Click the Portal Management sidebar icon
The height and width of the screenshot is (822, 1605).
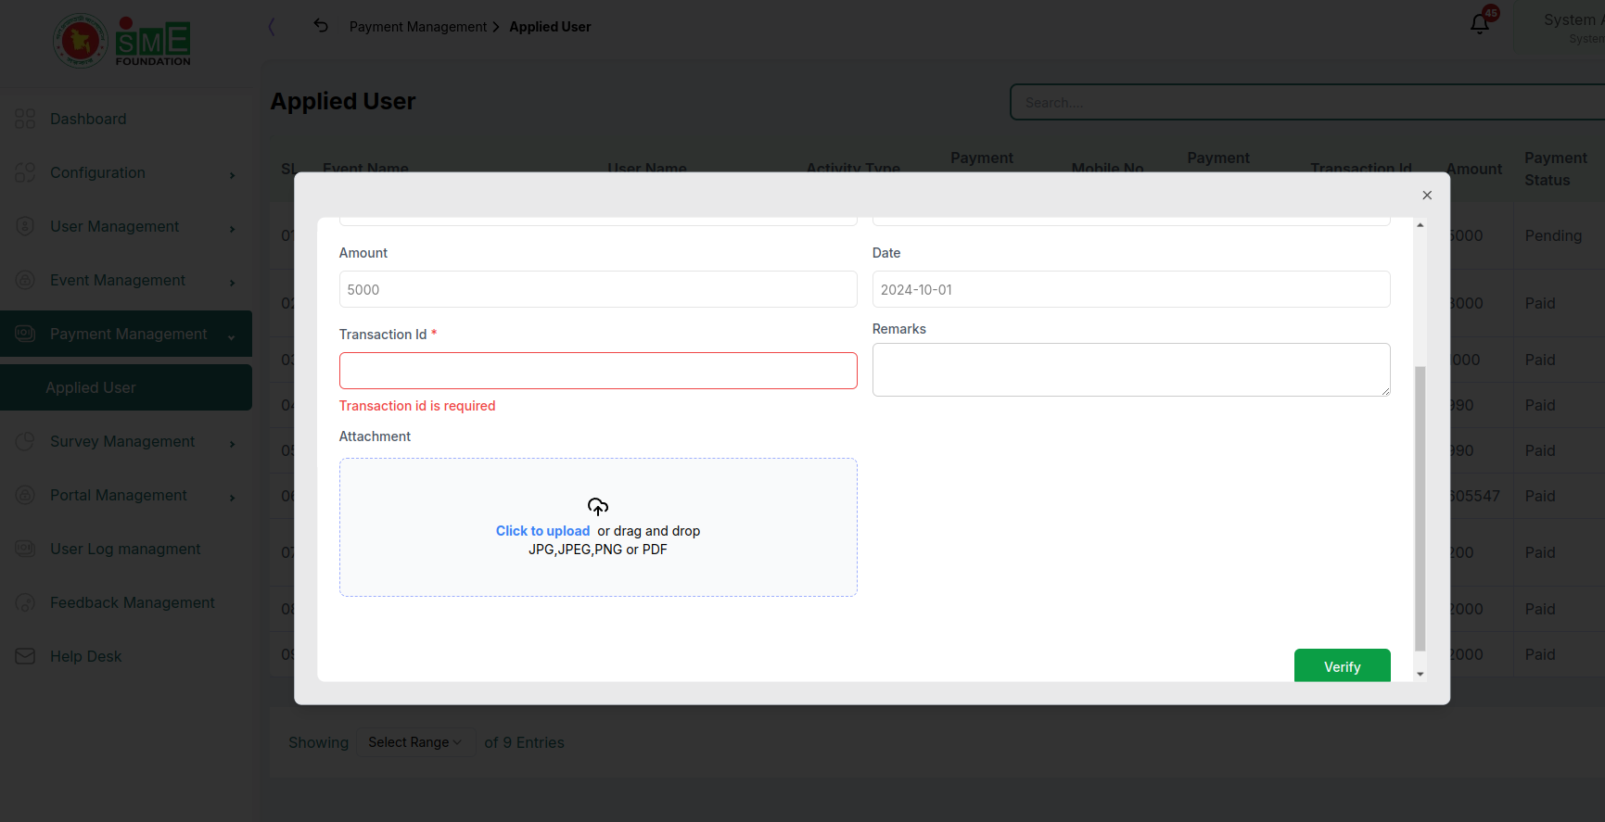[x=25, y=495]
